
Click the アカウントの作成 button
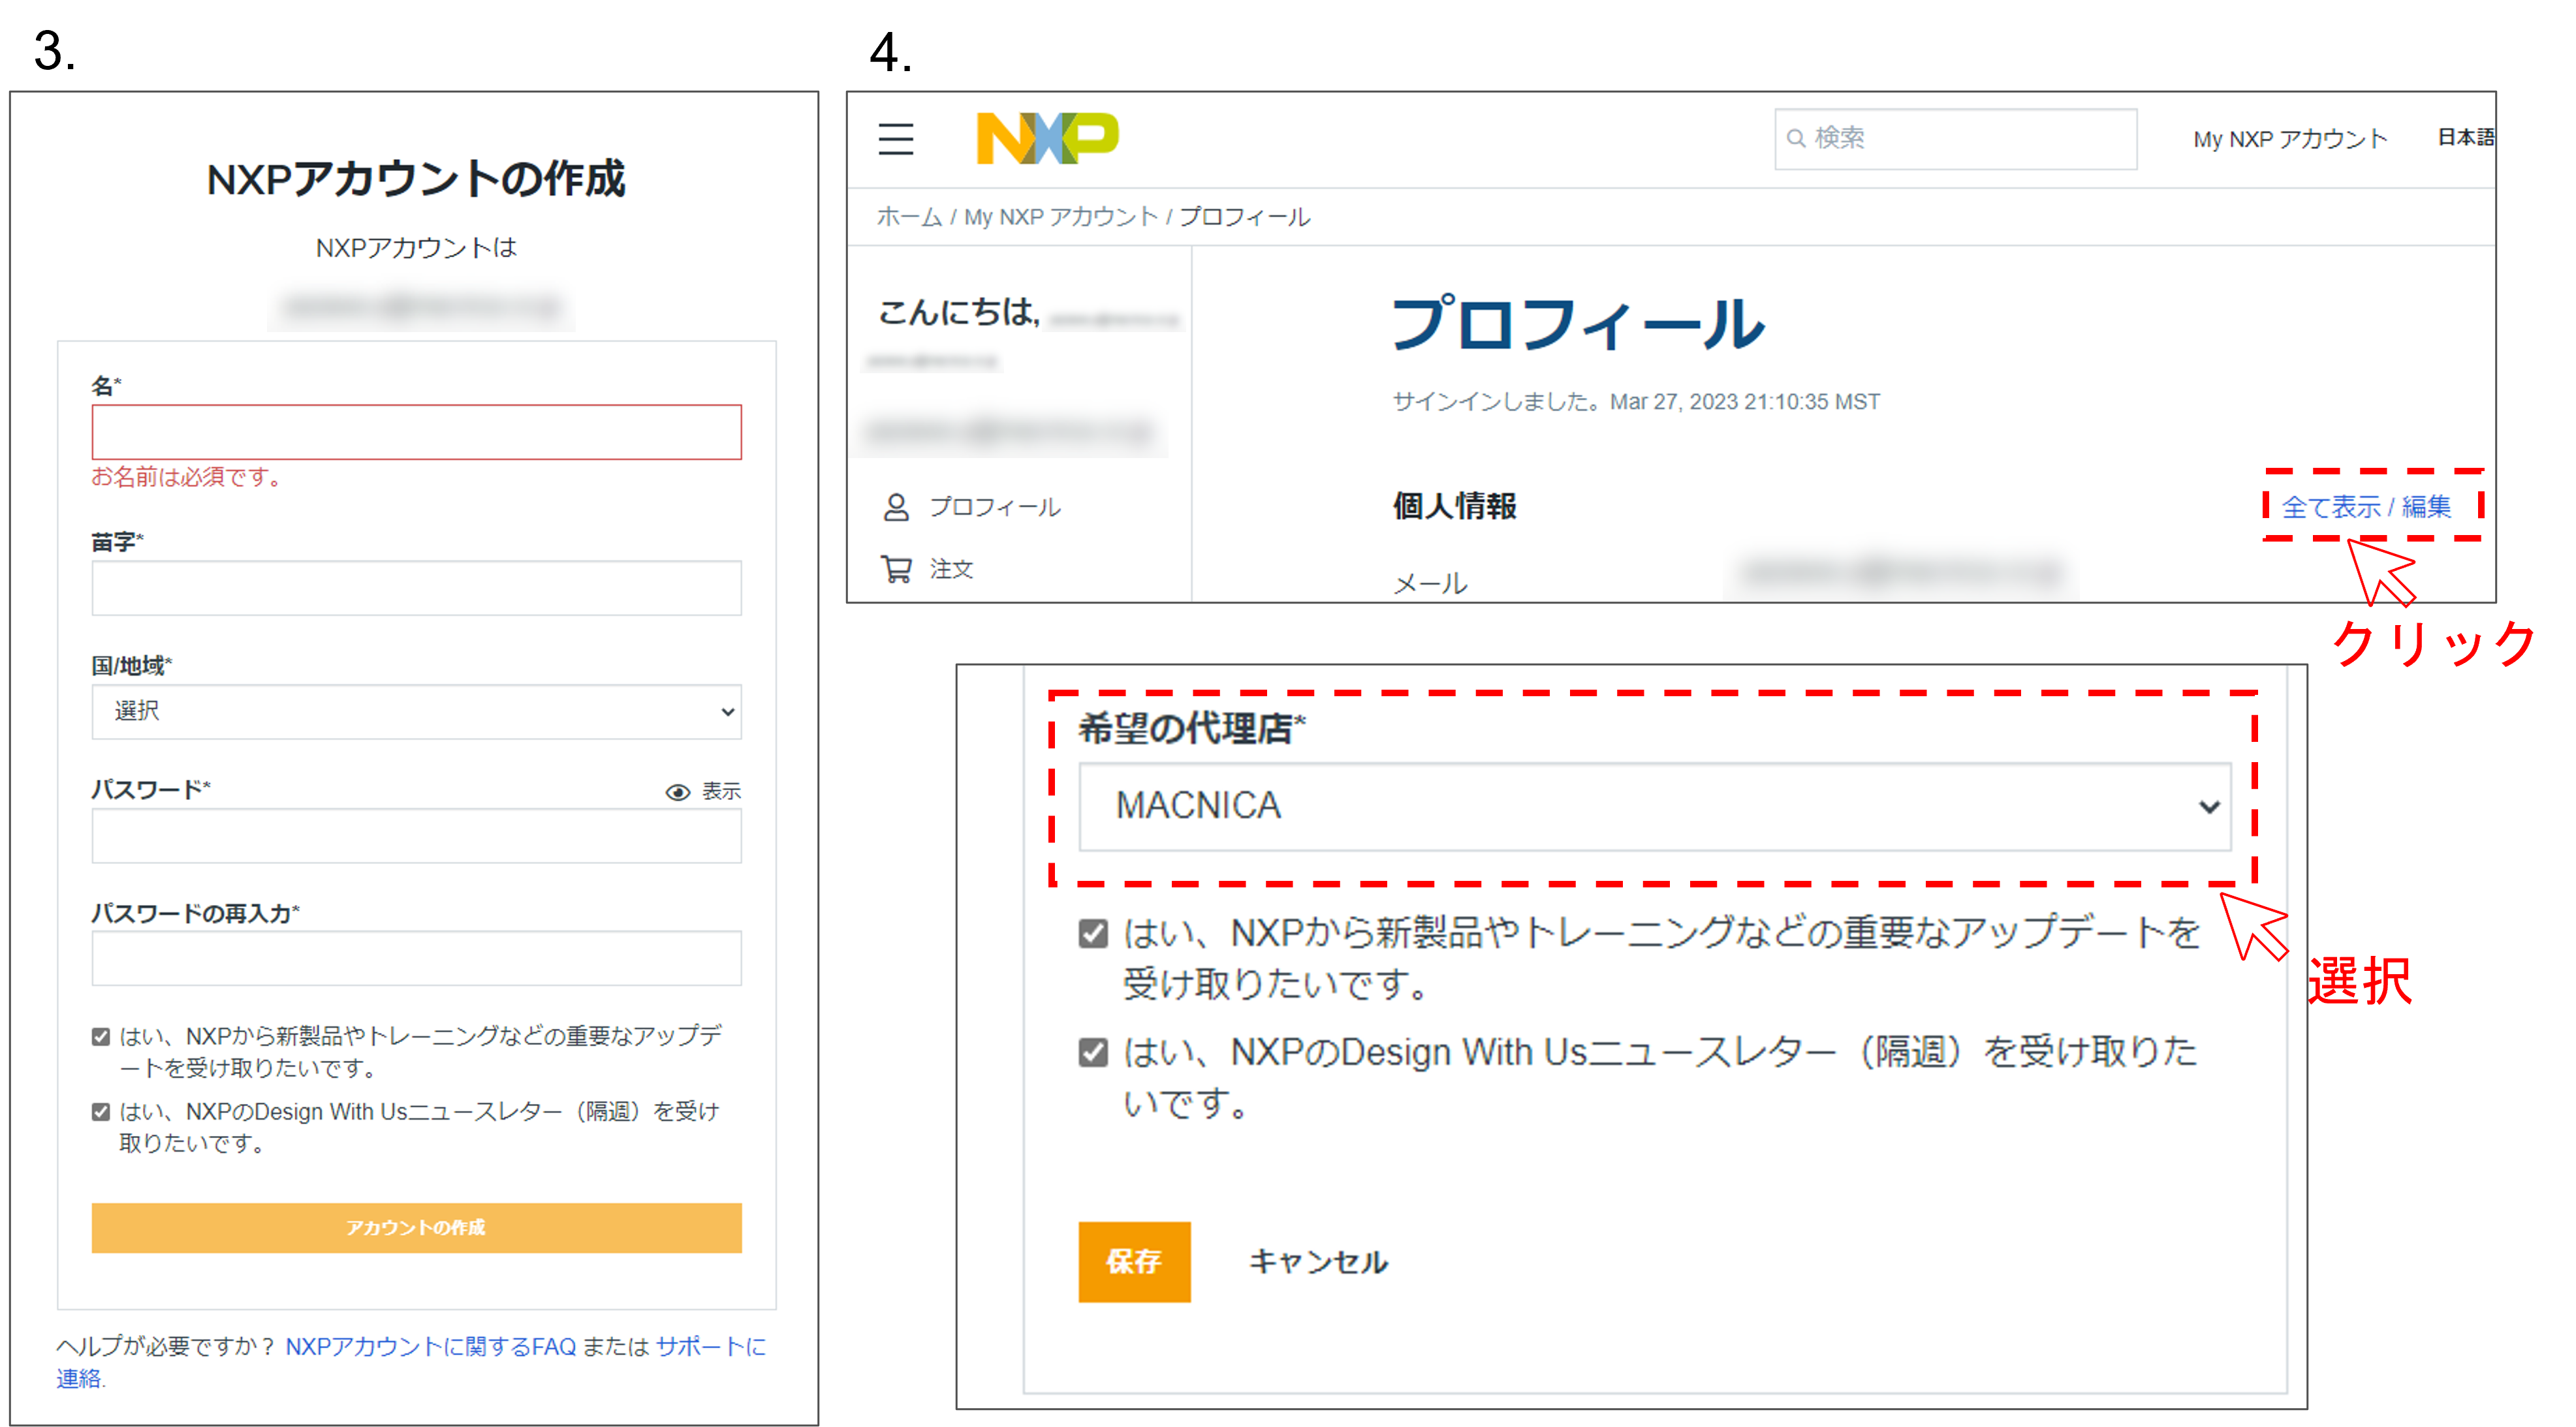click(416, 1227)
